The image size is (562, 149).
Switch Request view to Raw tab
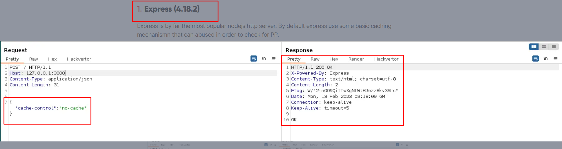click(33, 59)
